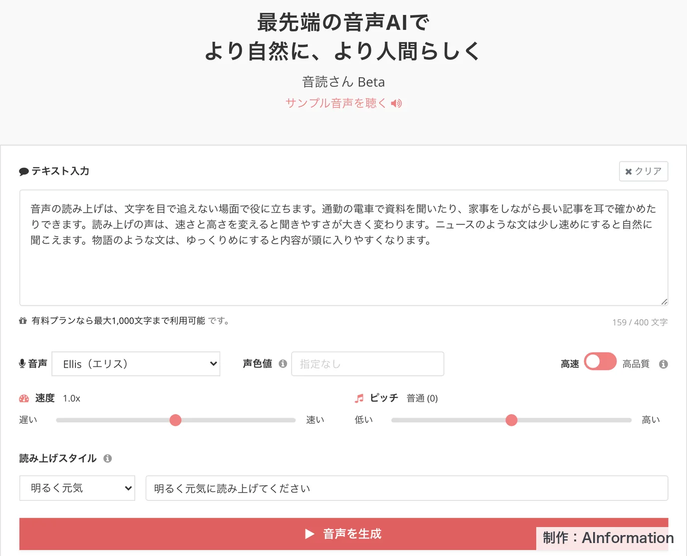Screen dimensions: 687x556
Task: Open the Ellis（エリス）voice dropdown
Action: click(x=136, y=364)
